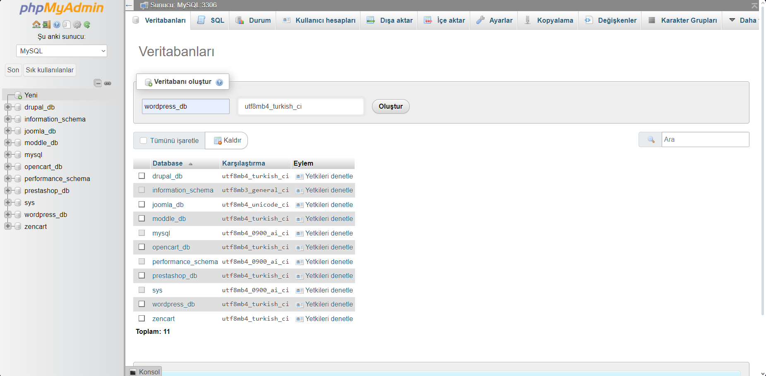Go to the phpMyAdmin home icon
Viewport: 766px width, 376px height.
[36, 24]
